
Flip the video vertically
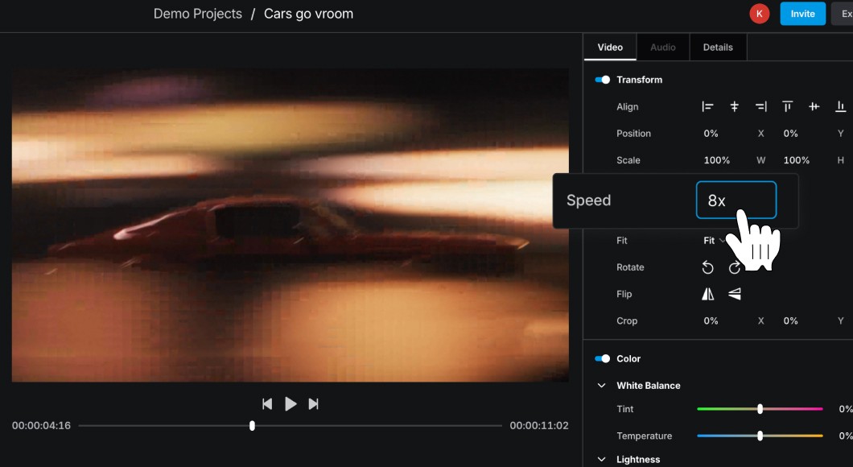click(735, 294)
